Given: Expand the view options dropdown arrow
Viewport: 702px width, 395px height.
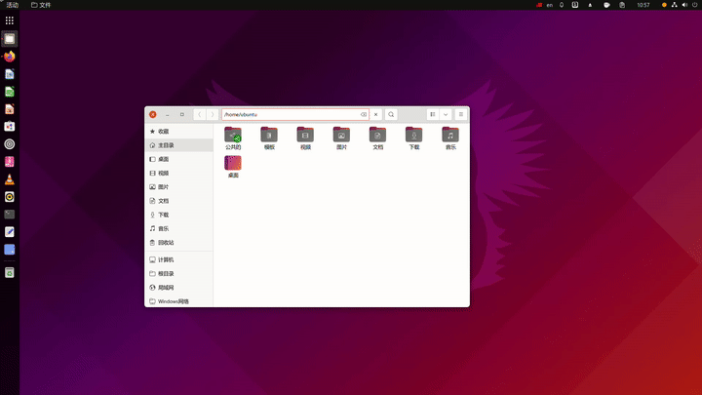Looking at the screenshot, I should (446, 115).
